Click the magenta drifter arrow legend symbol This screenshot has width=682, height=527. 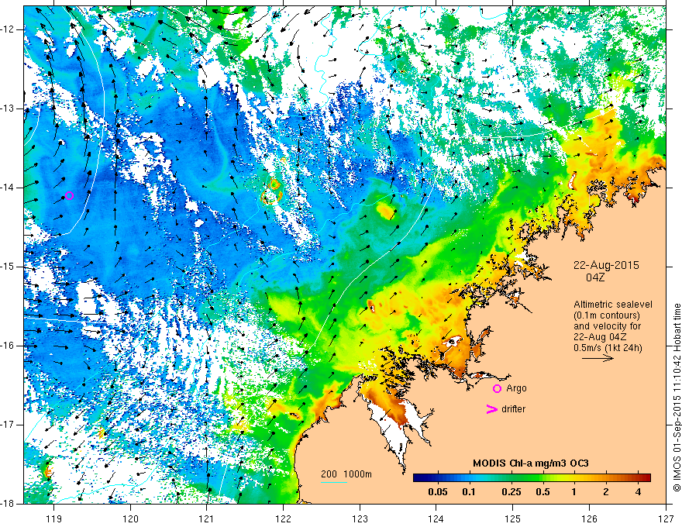point(491,409)
